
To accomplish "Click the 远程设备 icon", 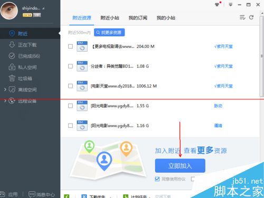I will [12, 101].
